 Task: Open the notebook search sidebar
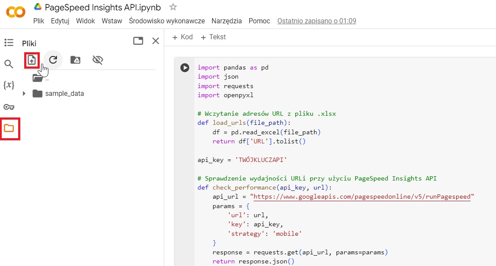coord(9,63)
